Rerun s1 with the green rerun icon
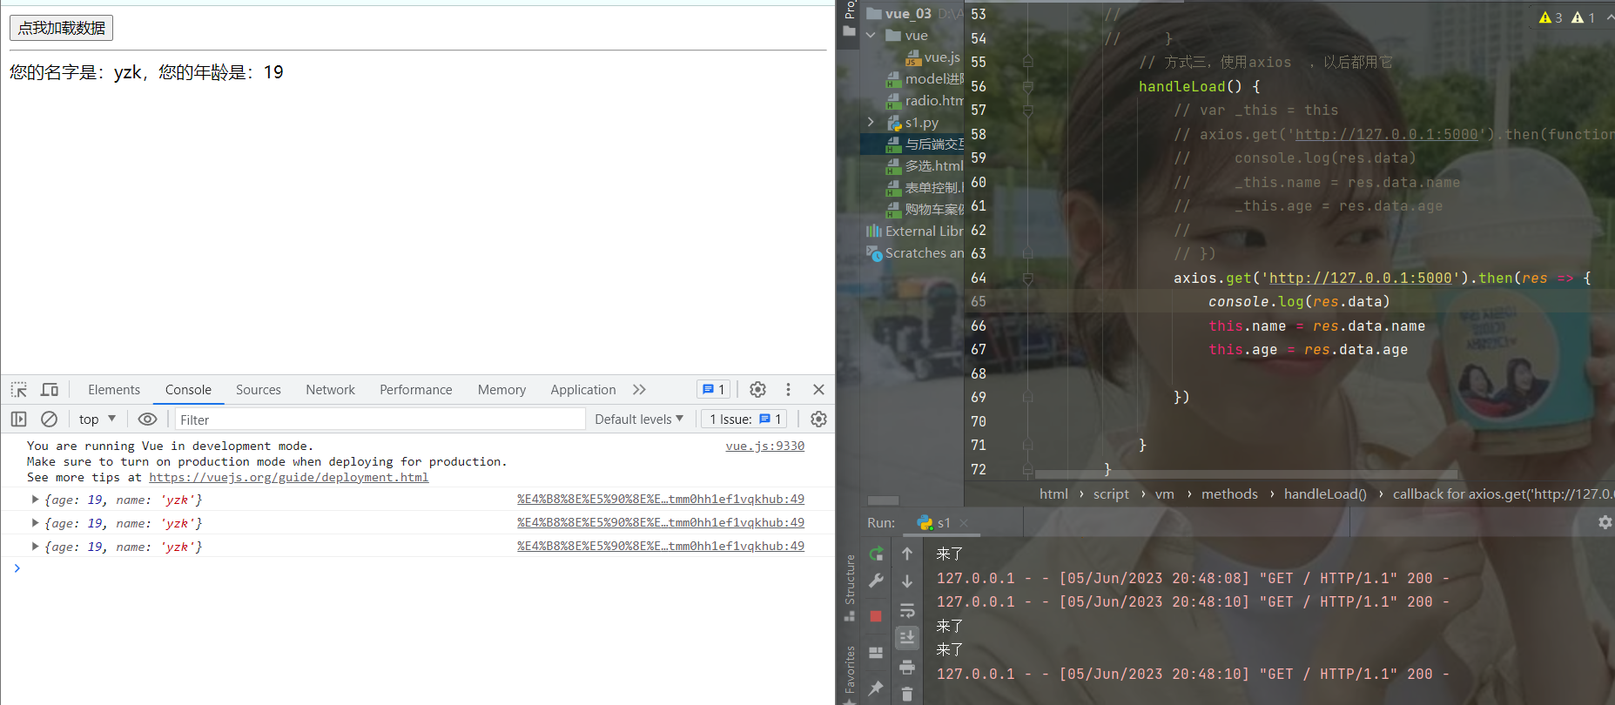1615x705 pixels. [876, 554]
